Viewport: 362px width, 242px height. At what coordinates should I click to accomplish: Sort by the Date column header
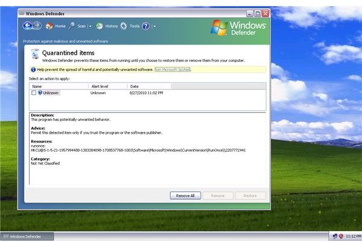[149, 86]
